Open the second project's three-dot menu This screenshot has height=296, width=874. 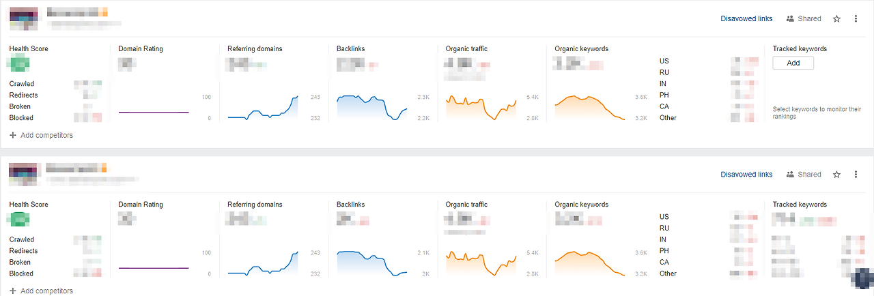click(856, 175)
